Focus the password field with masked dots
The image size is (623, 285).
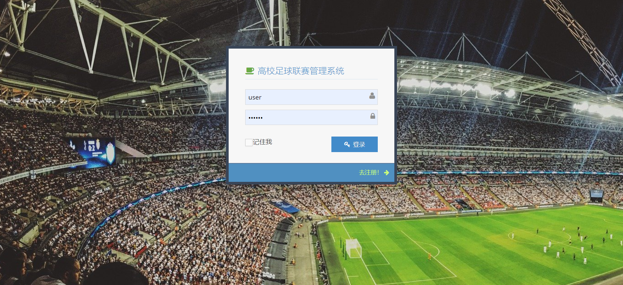[x=311, y=117]
